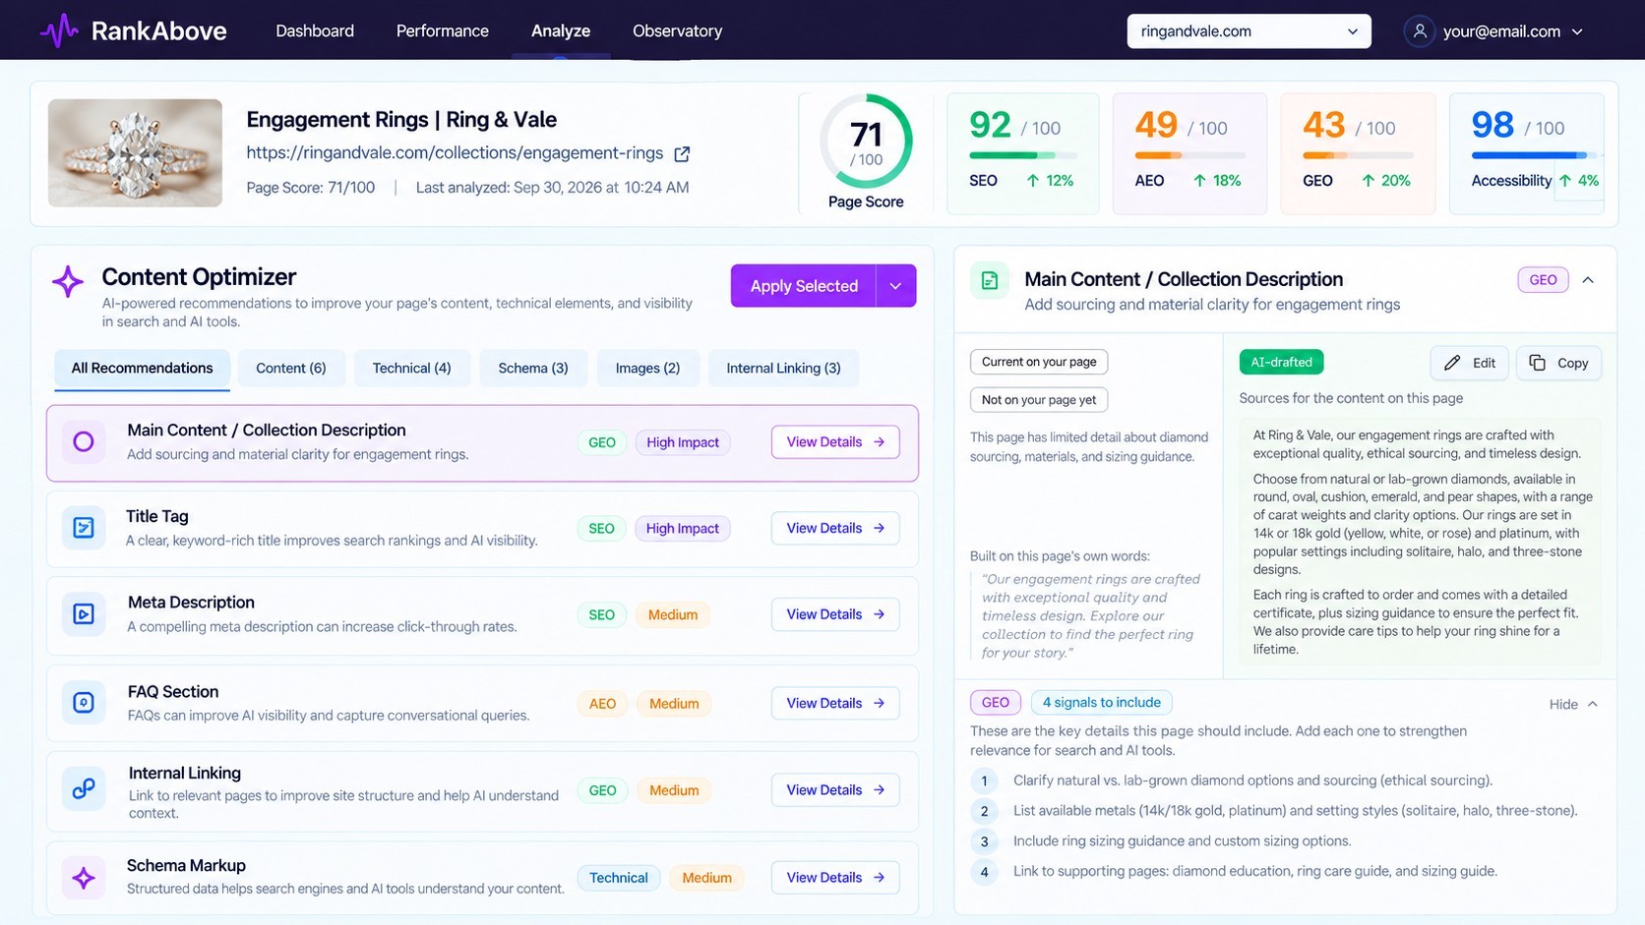View Details for Title Tag
This screenshot has height=925, width=1645.
[x=835, y=528]
